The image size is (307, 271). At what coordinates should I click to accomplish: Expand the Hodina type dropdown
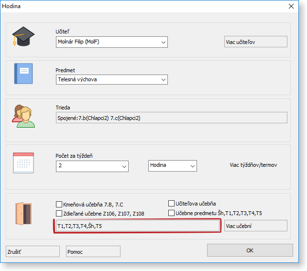[x=172, y=165]
